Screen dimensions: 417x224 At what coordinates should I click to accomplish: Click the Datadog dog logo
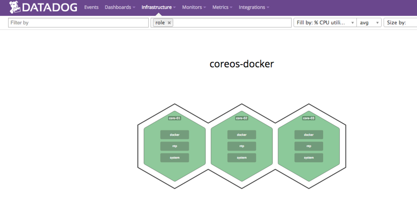tap(15, 7)
